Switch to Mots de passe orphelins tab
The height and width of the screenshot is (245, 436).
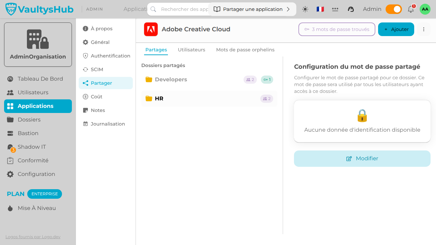coord(245,50)
